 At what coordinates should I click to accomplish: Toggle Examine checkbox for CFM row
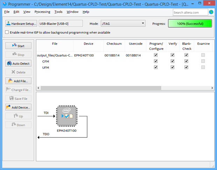coord(203,61)
